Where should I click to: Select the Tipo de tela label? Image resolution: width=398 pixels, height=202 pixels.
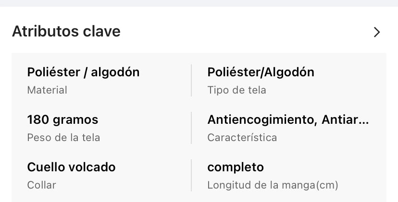pos(236,90)
